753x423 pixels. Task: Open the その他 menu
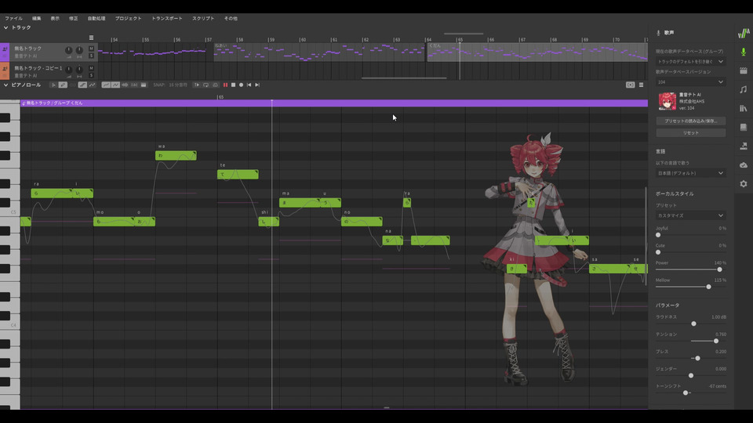click(231, 18)
